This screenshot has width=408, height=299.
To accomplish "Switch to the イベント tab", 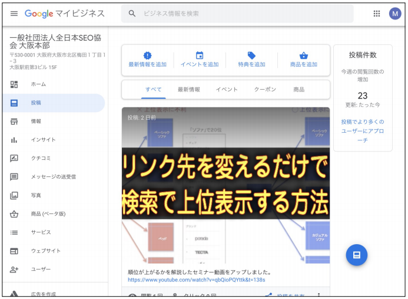I will [227, 90].
